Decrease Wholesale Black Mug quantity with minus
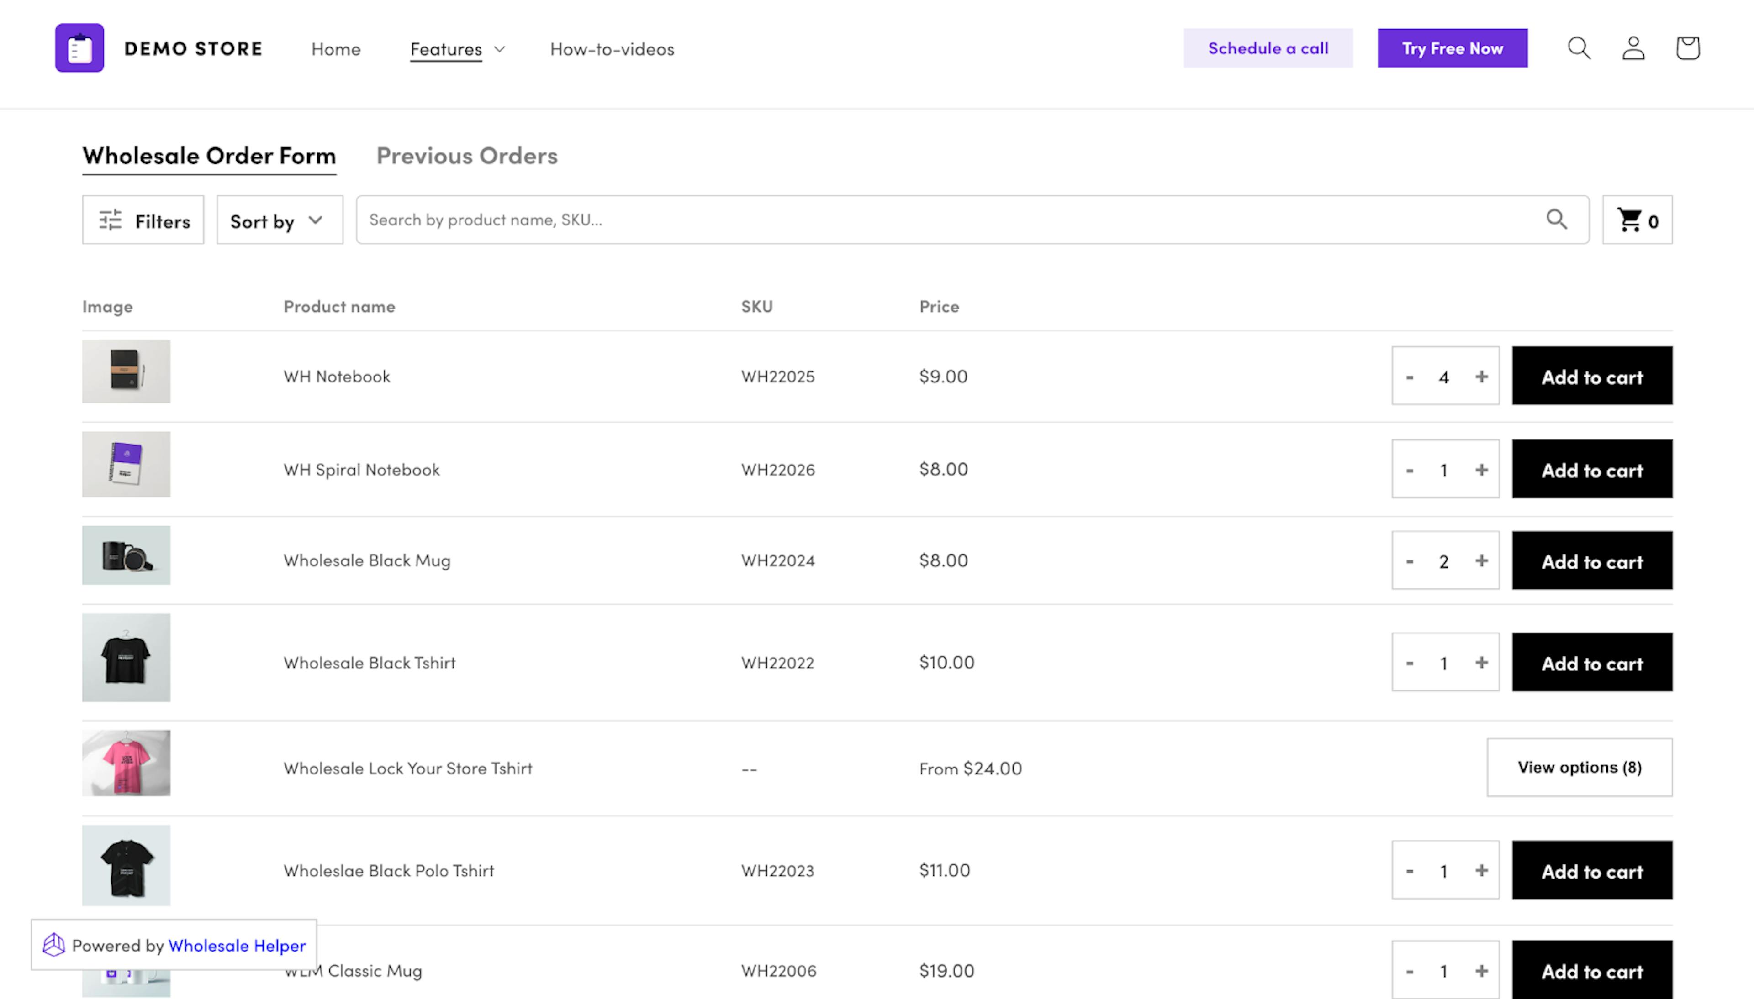This screenshot has width=1754, height=999. (1410, 561)
